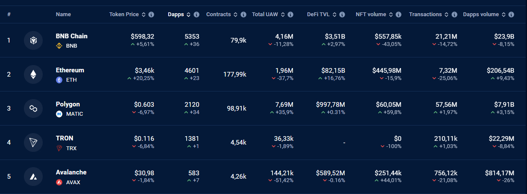This screenshot has height=194, width=527.
Task: Click Avalanche token price $30,98
Action: [144, 173]
